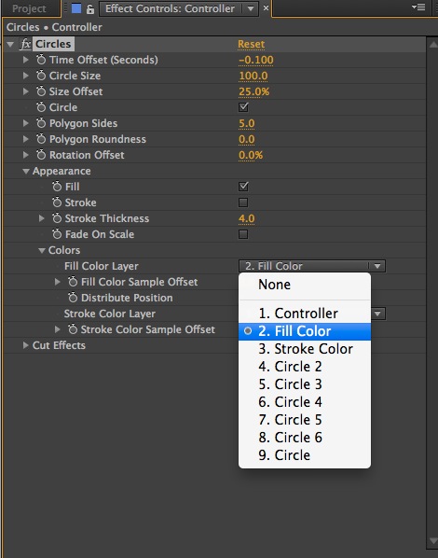Collapse the Appearance group
The image size is (438, 558).
[x=25, y=171]
